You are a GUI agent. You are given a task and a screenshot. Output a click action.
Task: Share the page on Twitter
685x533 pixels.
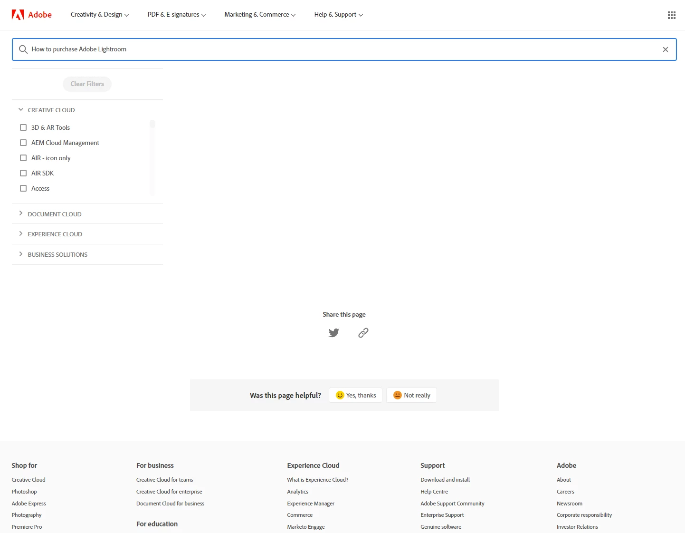tap(334, 333)
